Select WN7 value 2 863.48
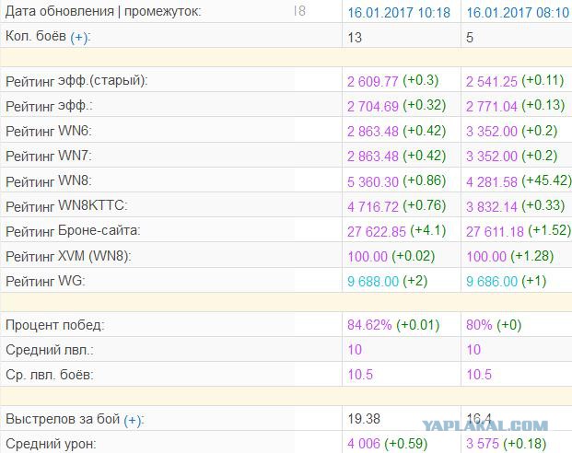The height and width of the screenshot is (453, 572). [x=373, y=157]
